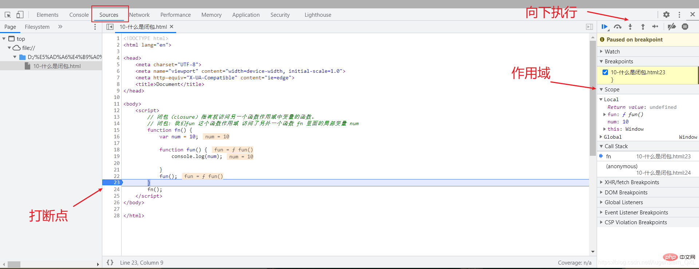
Task: Expand the this: Window entry
Action: (605, 129)
